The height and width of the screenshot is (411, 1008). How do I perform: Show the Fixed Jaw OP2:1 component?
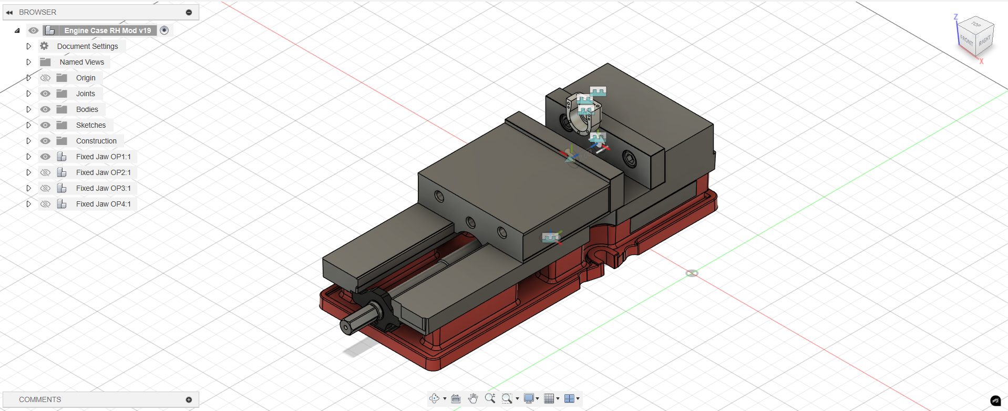tap(46, 172)
